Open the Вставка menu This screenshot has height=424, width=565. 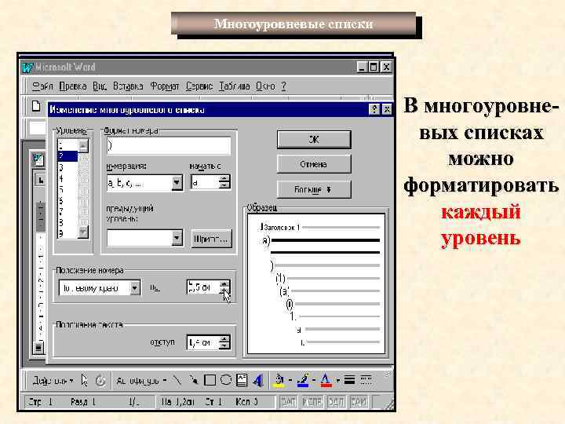128,86
